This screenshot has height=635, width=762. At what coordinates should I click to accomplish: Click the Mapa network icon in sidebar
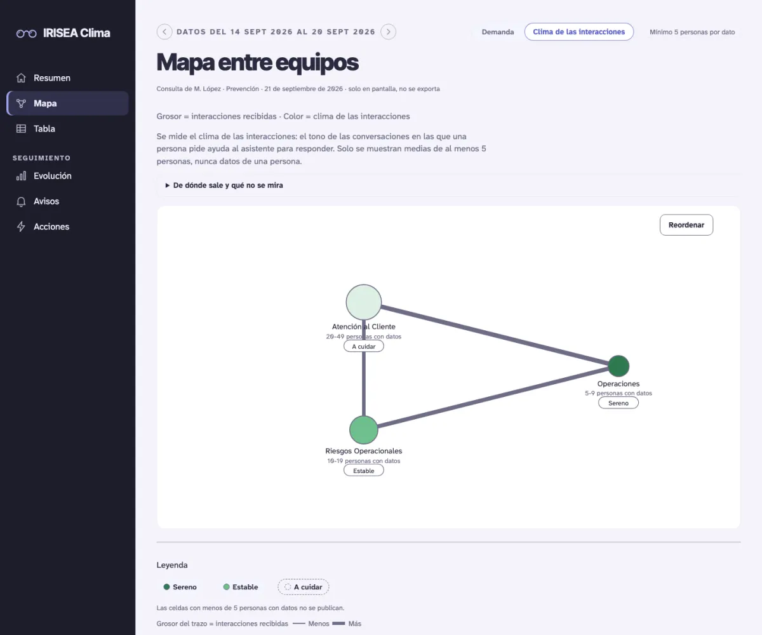pyautogui.click(x=21, y=104)
